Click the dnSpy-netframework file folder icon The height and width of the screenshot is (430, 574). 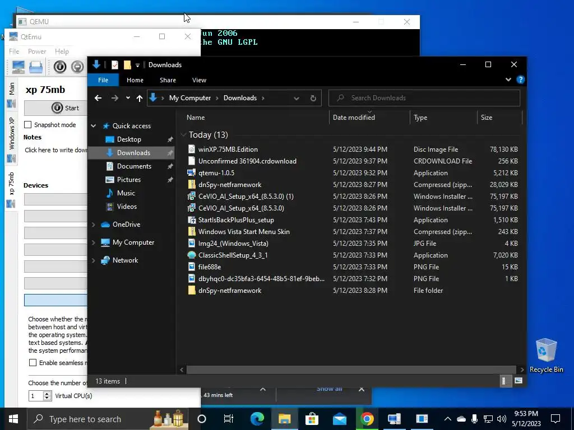point(192,291)
